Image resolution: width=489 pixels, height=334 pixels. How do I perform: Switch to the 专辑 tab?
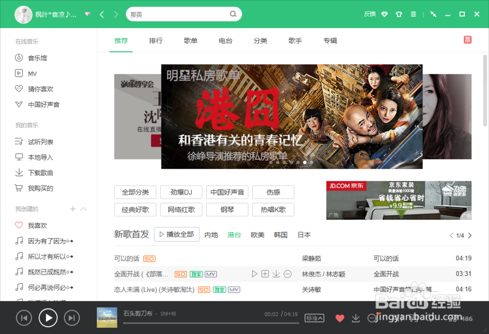point(330,41)
